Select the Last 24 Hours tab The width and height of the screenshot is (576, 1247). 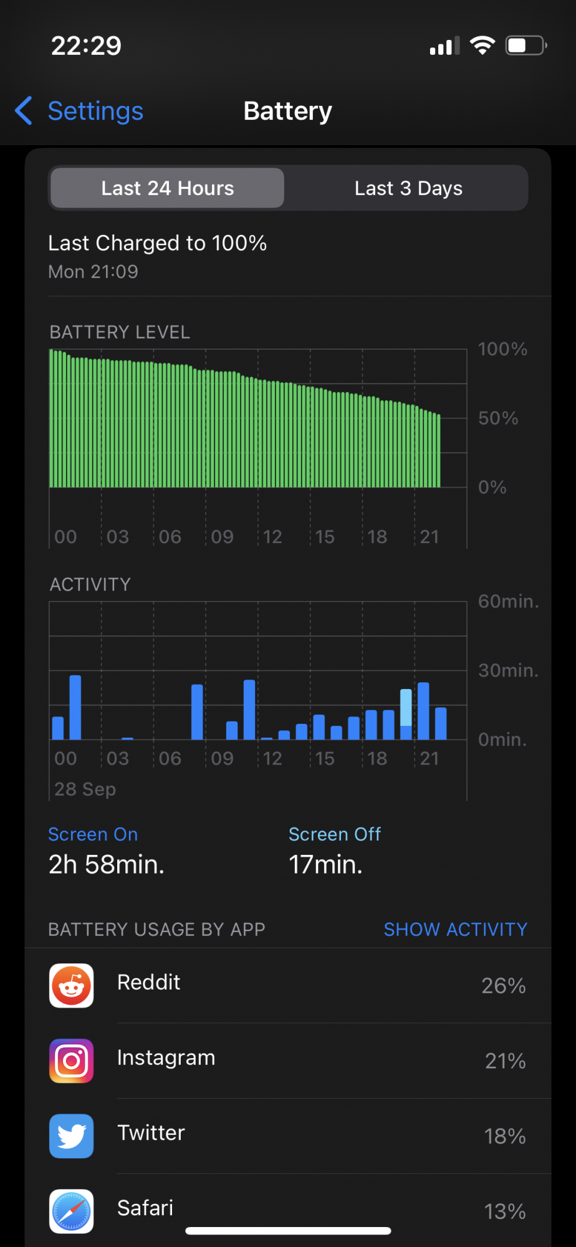click(167, 188)
